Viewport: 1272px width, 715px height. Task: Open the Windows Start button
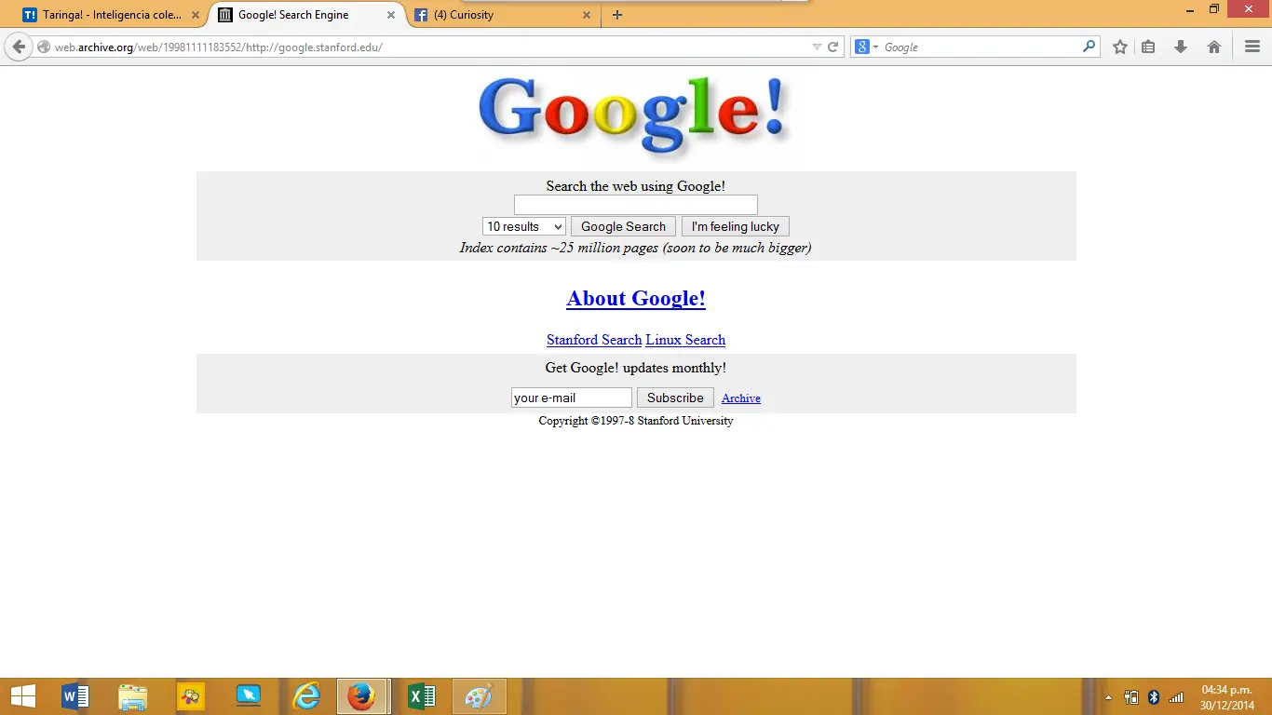click(22, 696)
